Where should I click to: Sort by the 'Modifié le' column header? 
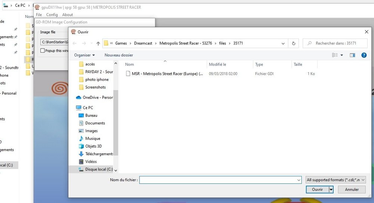tap(217, 64)
